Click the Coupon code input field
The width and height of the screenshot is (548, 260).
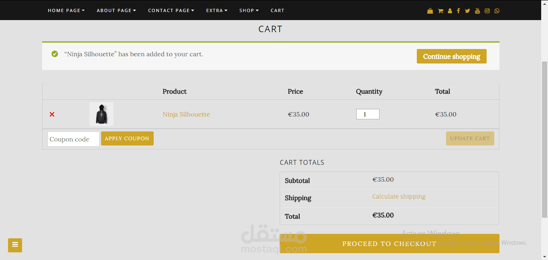coord(73,139)
